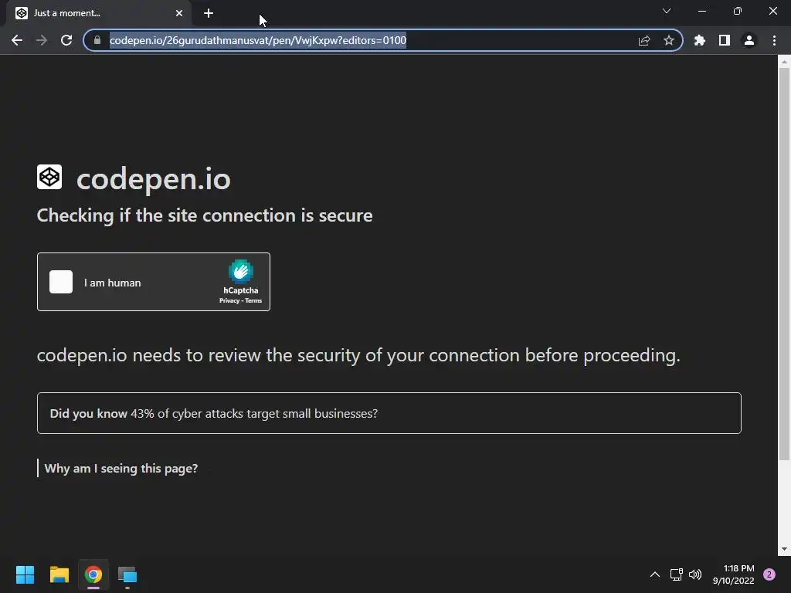Bookmark this tab with the star icon
This screenshot has width=791, height=593.
coord(669,40)
